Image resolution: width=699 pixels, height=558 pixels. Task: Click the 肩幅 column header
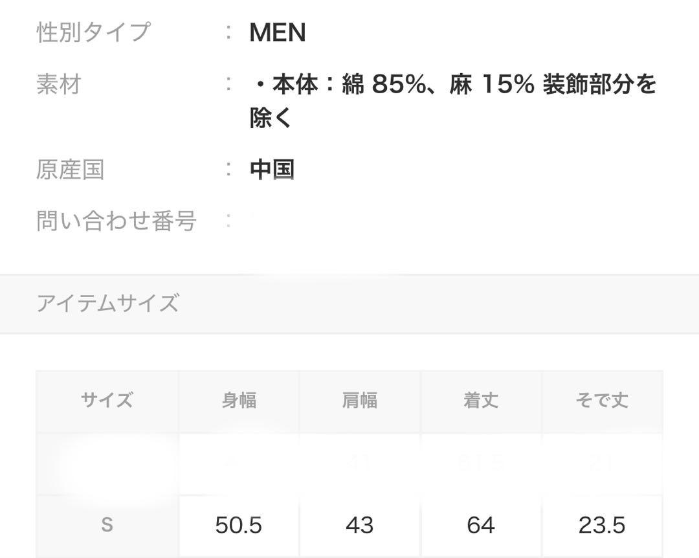pos(360,401)
